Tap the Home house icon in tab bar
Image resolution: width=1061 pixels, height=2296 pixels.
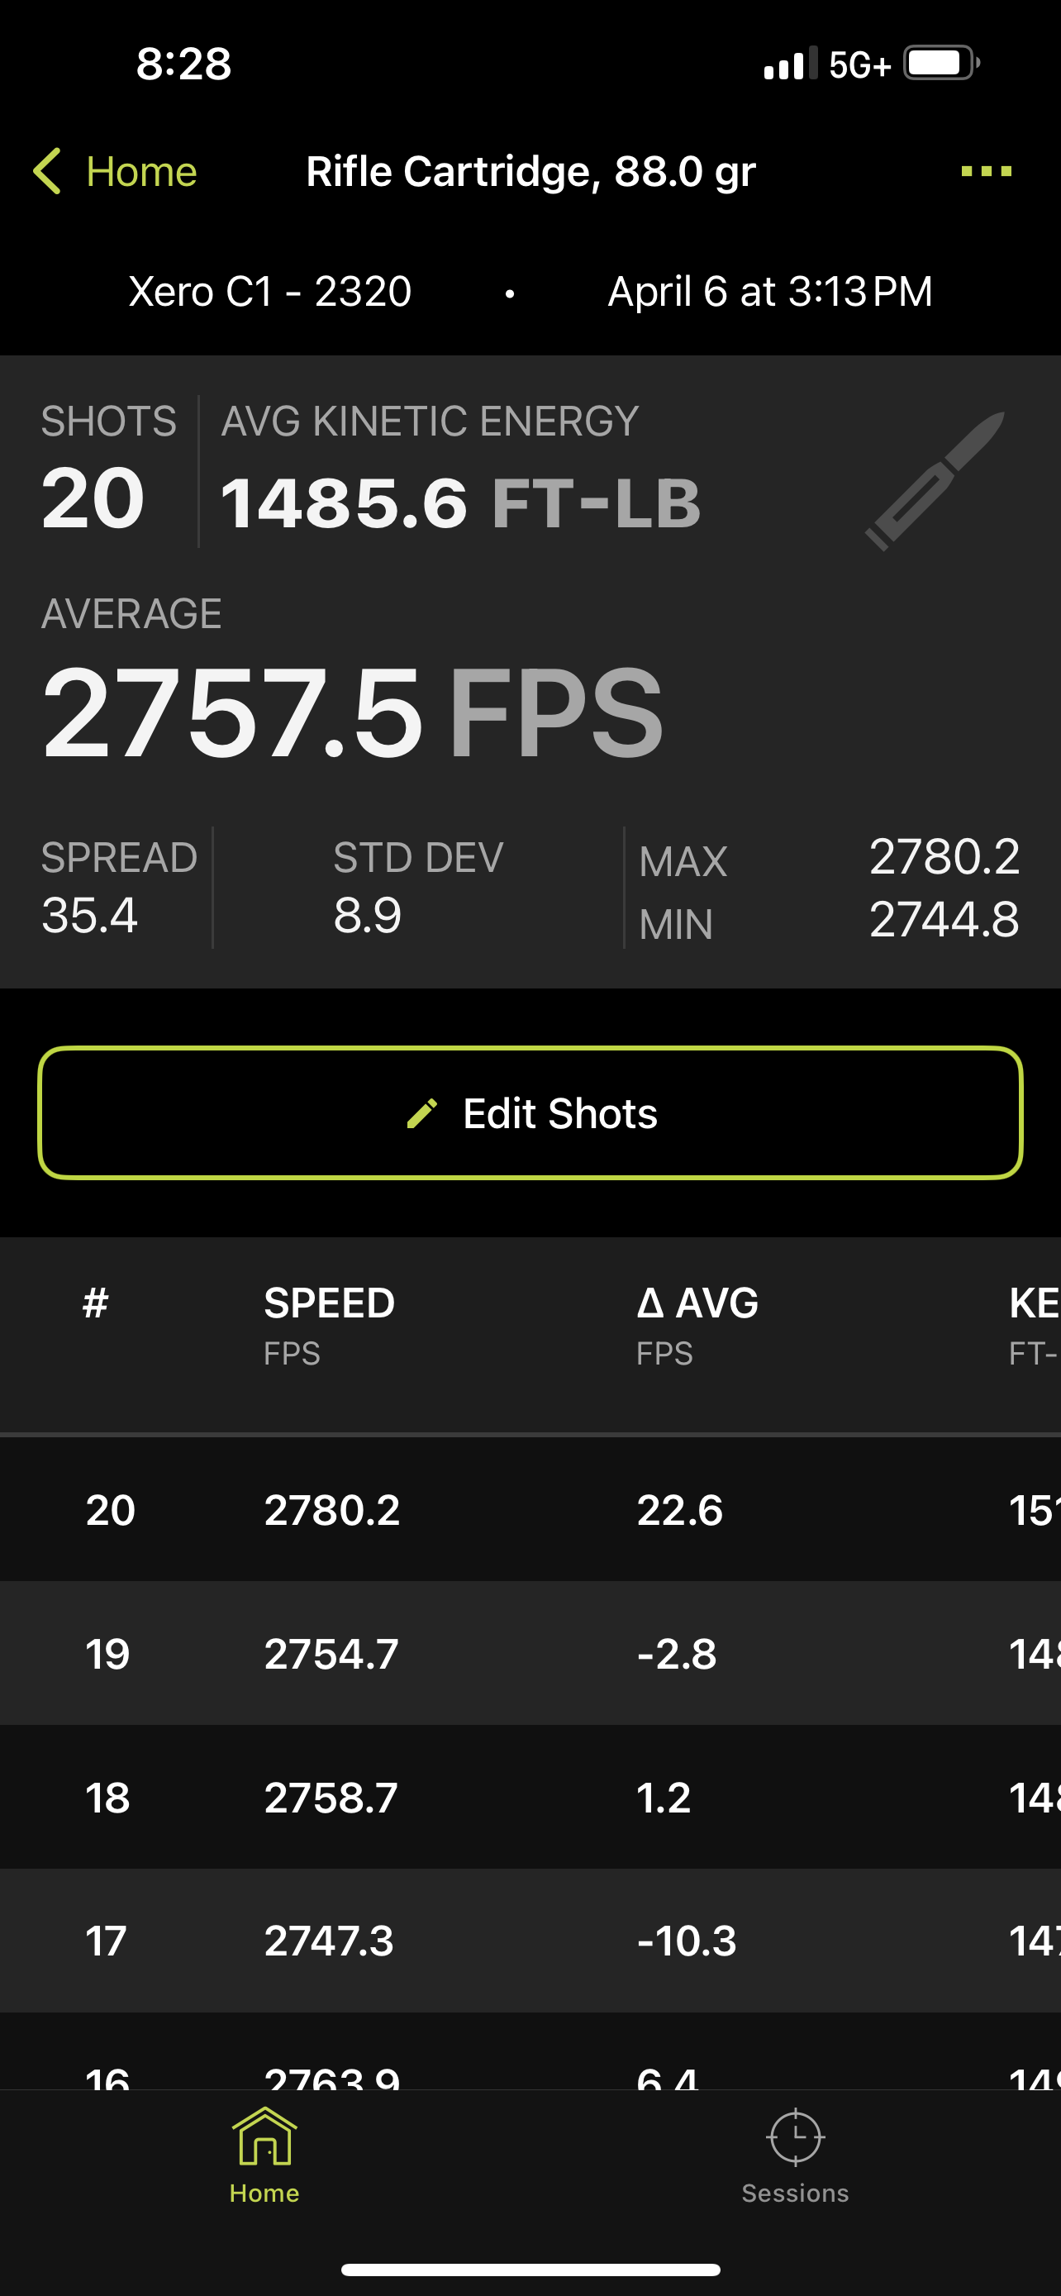264,2136
